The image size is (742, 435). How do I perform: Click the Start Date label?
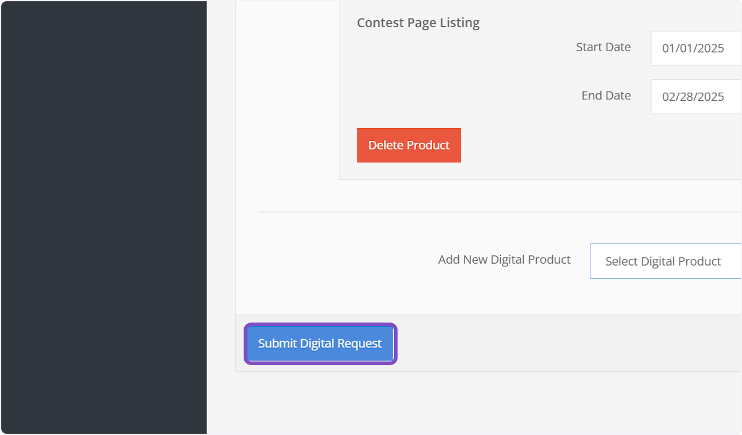(603, 47)
